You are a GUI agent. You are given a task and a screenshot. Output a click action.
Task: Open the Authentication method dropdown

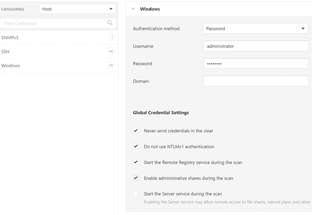click(256, 28)
